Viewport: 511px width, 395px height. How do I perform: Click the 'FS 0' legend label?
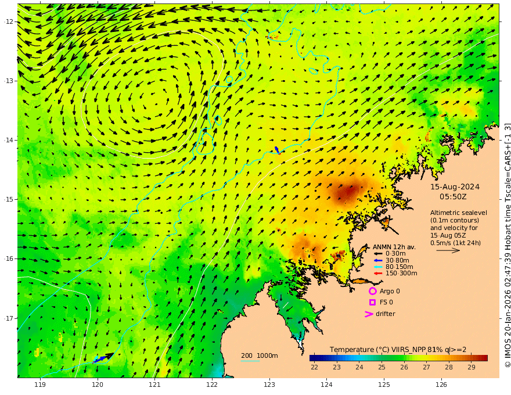pos(386,302)
